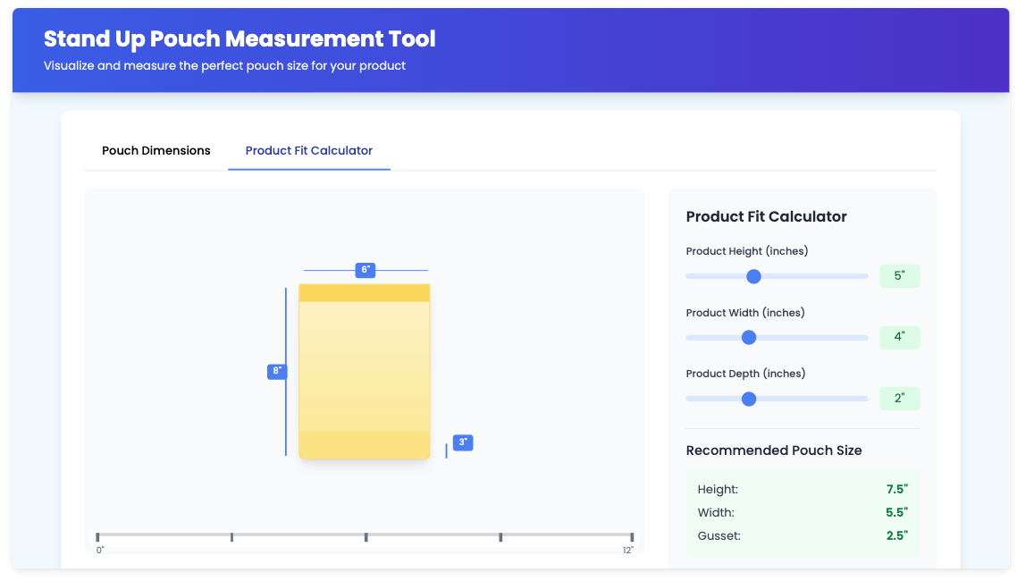Click the recommended Width value 5.5"

[x=897, y=512]
